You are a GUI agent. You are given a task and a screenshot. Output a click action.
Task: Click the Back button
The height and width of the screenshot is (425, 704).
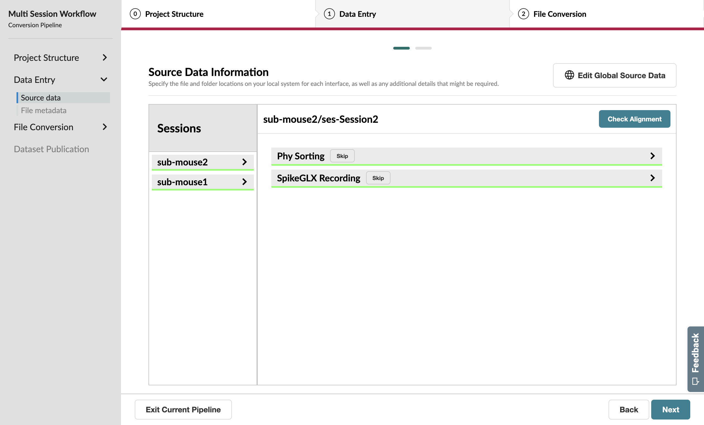(629, 409)
